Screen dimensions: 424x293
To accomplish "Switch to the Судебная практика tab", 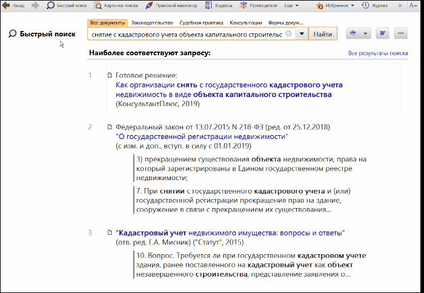I will [201, 22].
